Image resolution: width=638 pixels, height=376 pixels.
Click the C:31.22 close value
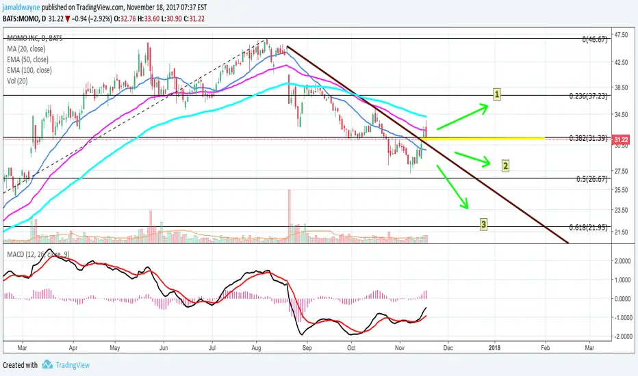(x=194, y=18)
